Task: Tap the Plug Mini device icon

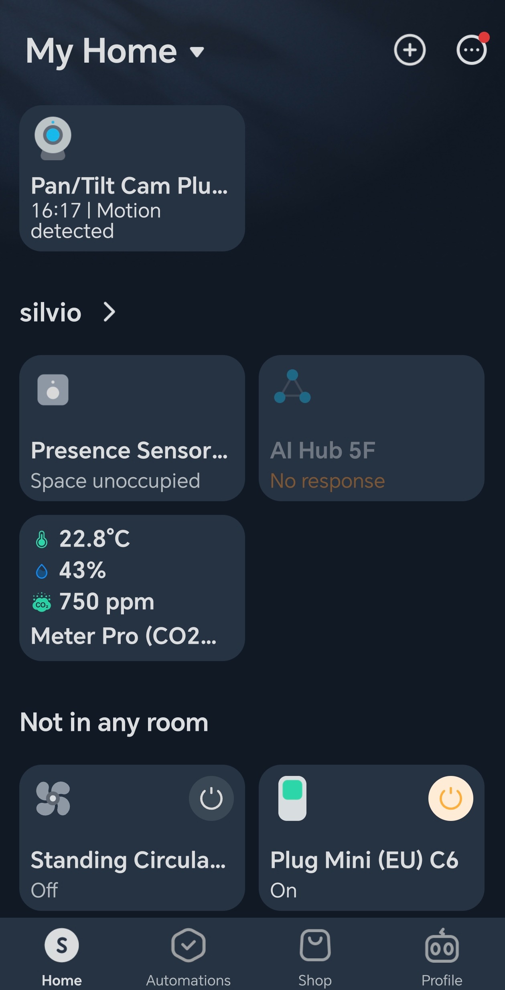Action: 292,798
